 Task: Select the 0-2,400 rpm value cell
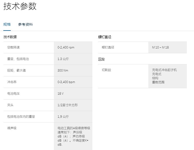pyautogui.click(x=66, y=47)
